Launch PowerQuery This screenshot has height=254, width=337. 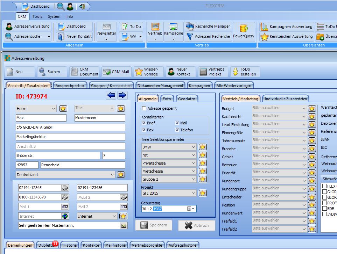(244, 31)
